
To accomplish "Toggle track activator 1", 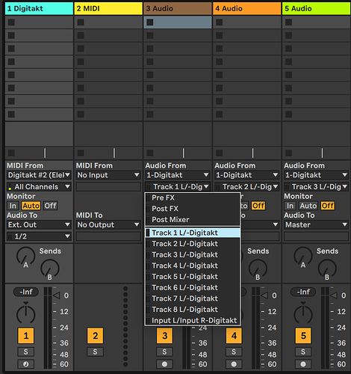I will click(x=25, y=336).
